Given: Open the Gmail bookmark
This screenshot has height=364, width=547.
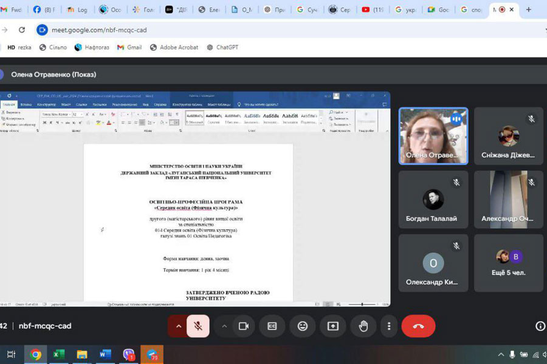Looking at the screenshot, I should point(129,47).
